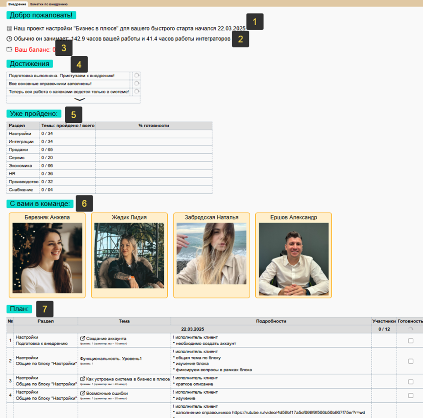The height and width of the screenshot is (418, 423).
Task: Click progress spinner beside "Все основные справочники заполнены"
Action: (136, 83)
